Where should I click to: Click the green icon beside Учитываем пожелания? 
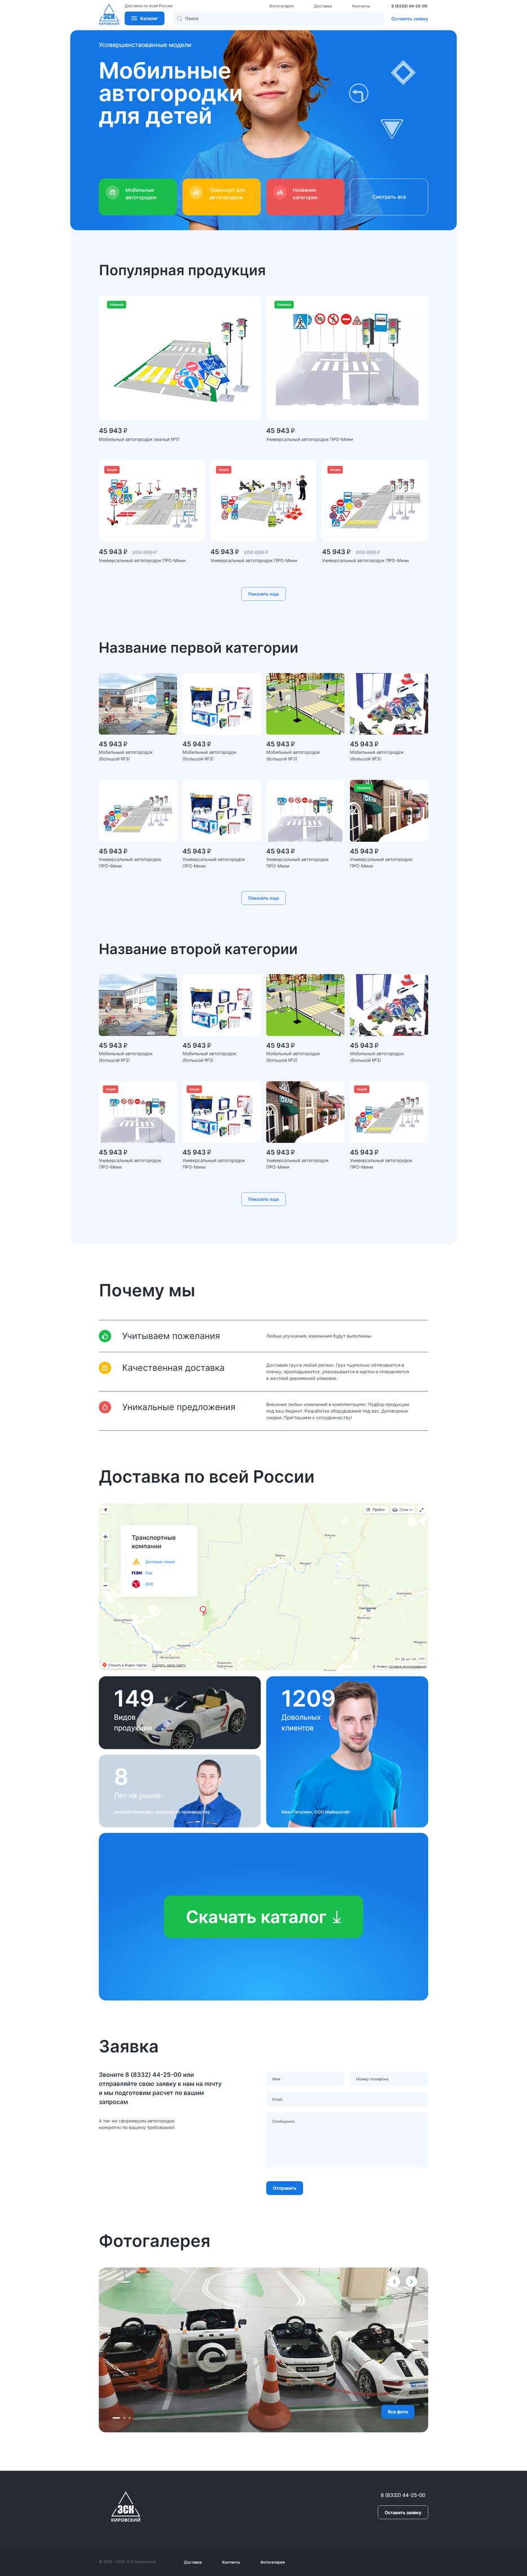coord(105,1336)
